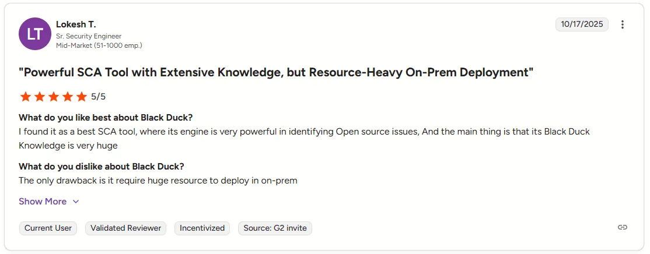Click the Sr. Security Engineer job title

point(89,36)
